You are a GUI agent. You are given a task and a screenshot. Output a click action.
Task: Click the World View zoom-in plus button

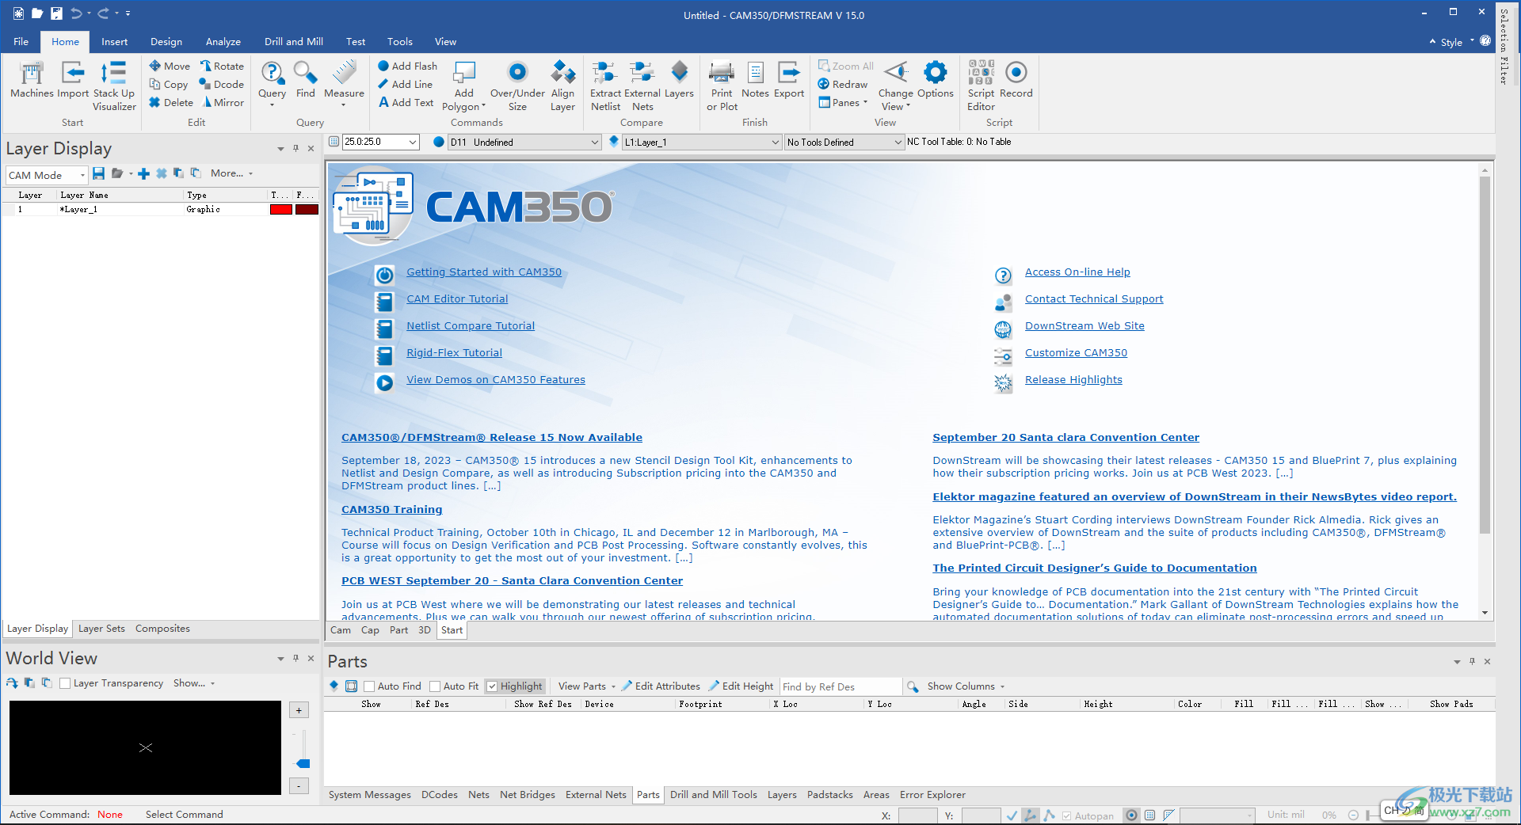[x=299, y=710]
